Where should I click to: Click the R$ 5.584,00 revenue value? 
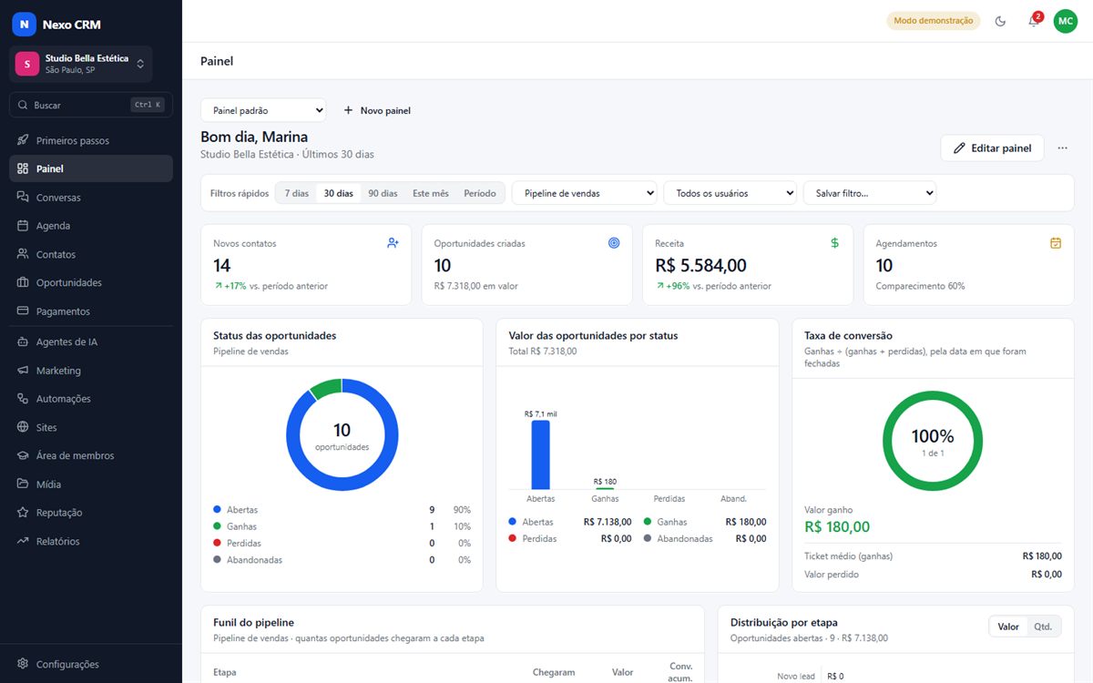(x=701, y=265)
